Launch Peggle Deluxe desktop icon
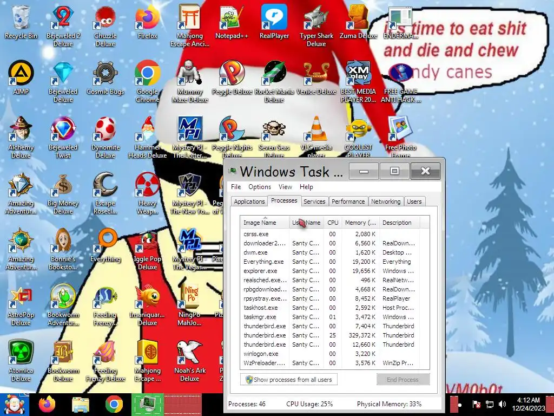This screenshot has width=554, height=416. click(232, 78)
